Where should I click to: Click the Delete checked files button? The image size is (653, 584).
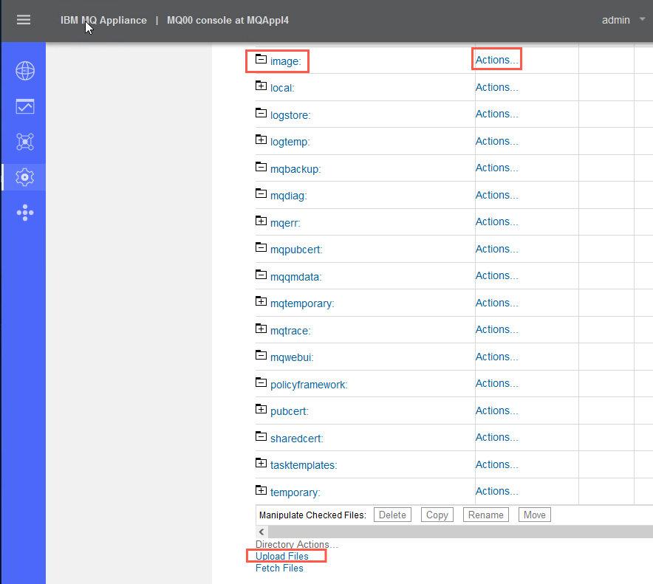point(392,515)
